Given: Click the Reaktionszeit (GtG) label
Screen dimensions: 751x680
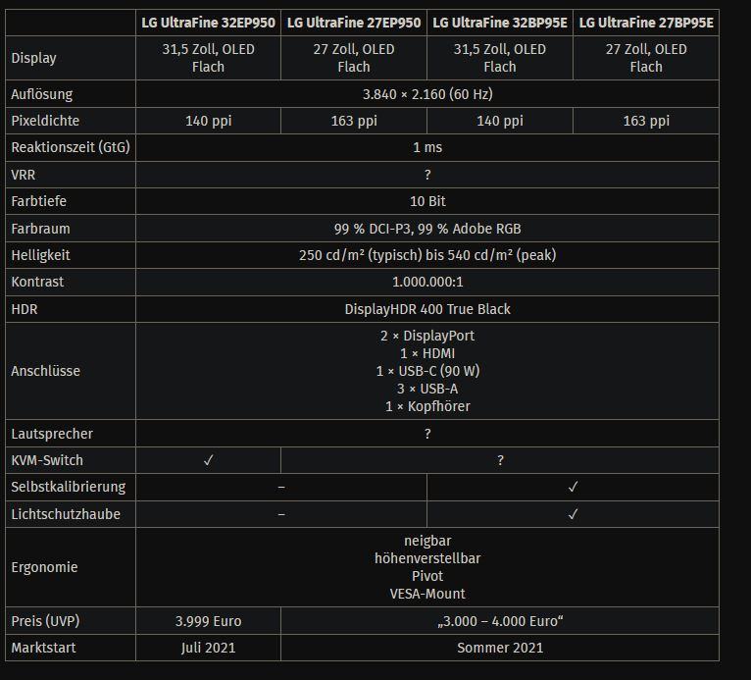Looking at the screenshot, I should pyautogui.click(x=71, y=147).
